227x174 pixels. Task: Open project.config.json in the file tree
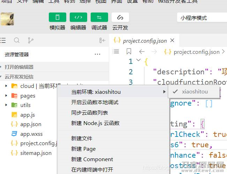39,143
